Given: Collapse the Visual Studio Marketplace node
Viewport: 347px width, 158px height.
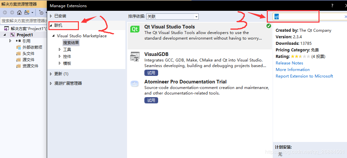Looking at the screenshot, I should coord(54,36).
